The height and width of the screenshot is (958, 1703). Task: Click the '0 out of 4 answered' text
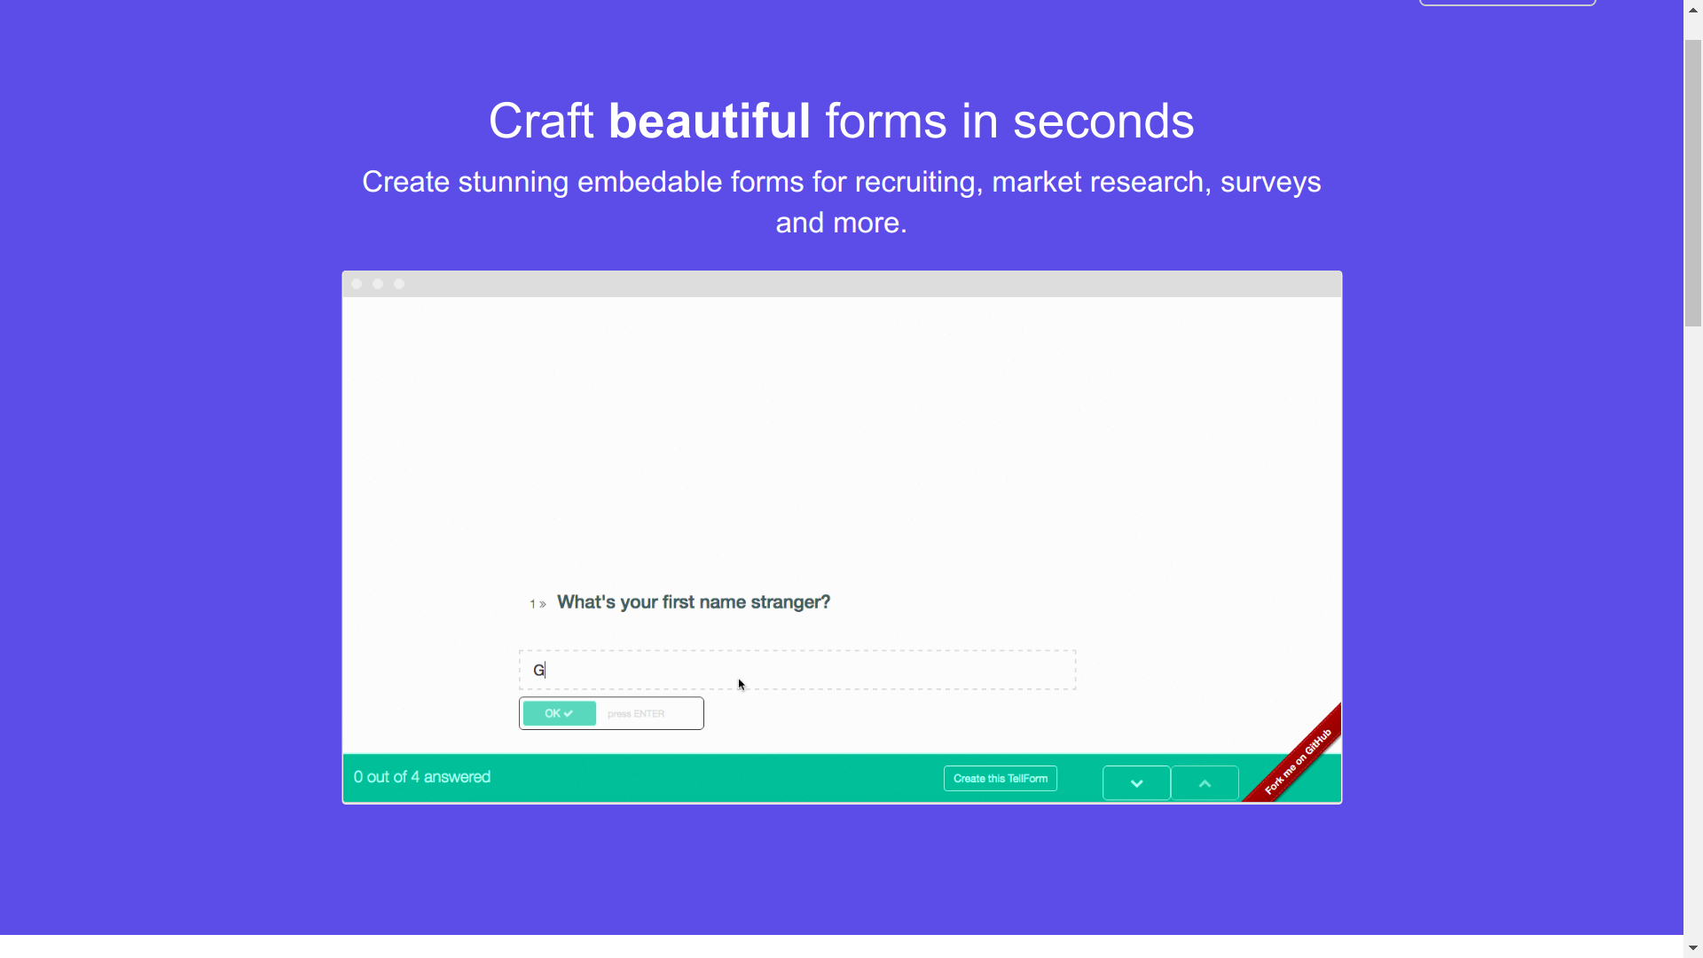[422, 777]
